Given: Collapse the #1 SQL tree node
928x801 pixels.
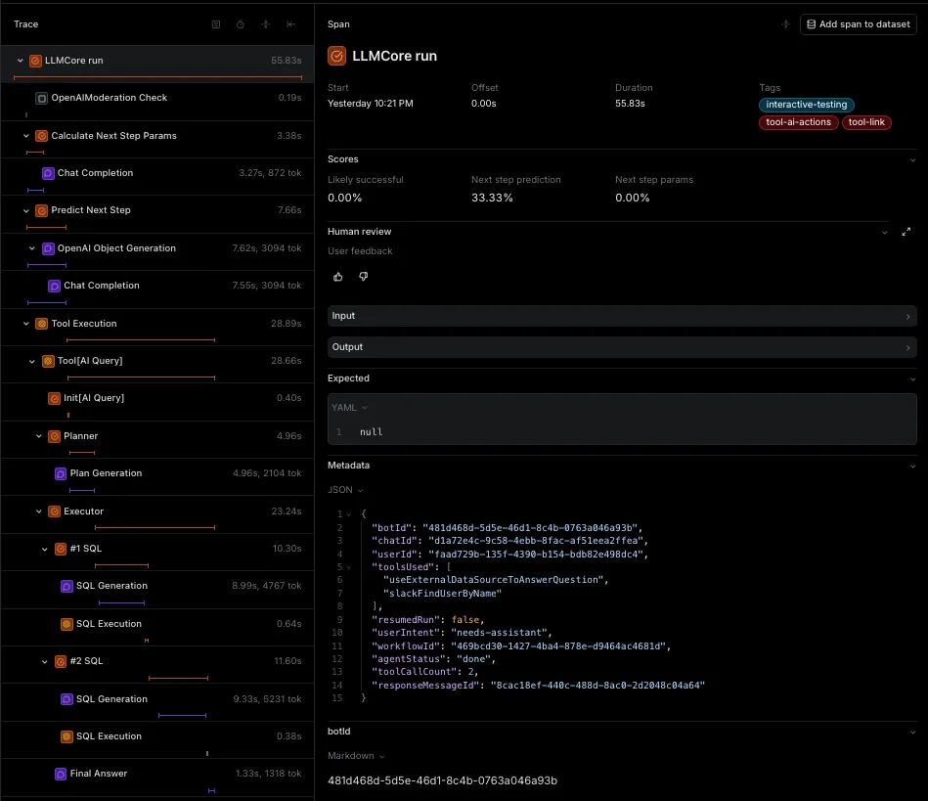Looking at the screenshot, I should tap(45, 549).
